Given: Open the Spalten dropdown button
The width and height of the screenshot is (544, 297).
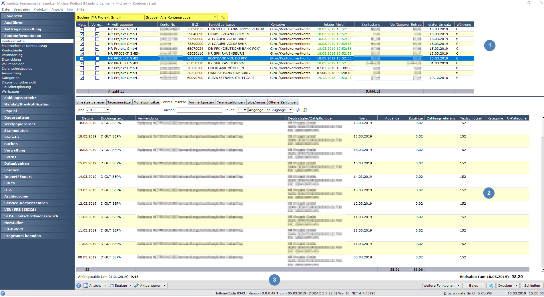Looking at the screenshot, I should [x=121, y=286].
